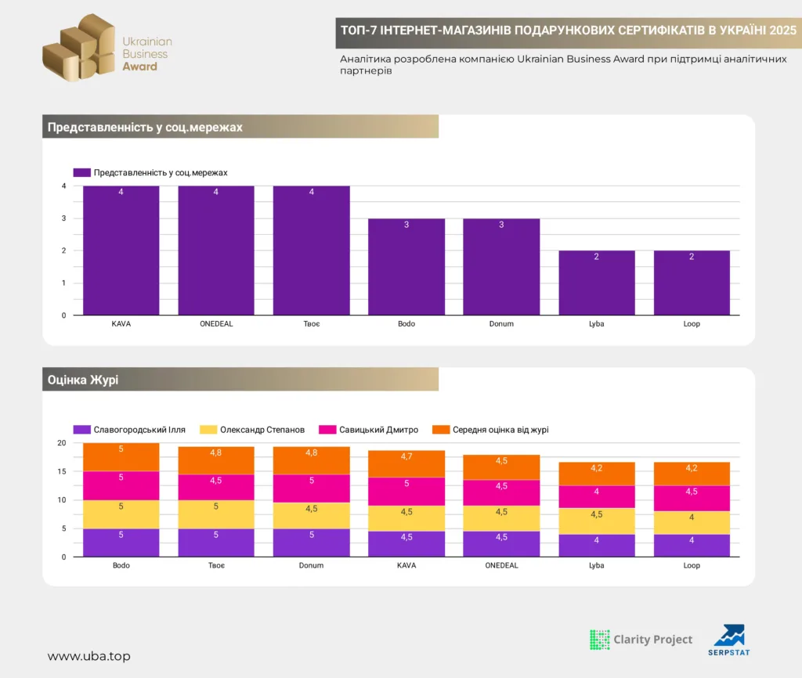Click the Clarity Project logo icon
The image size is (802, 678).
(599, 640)
